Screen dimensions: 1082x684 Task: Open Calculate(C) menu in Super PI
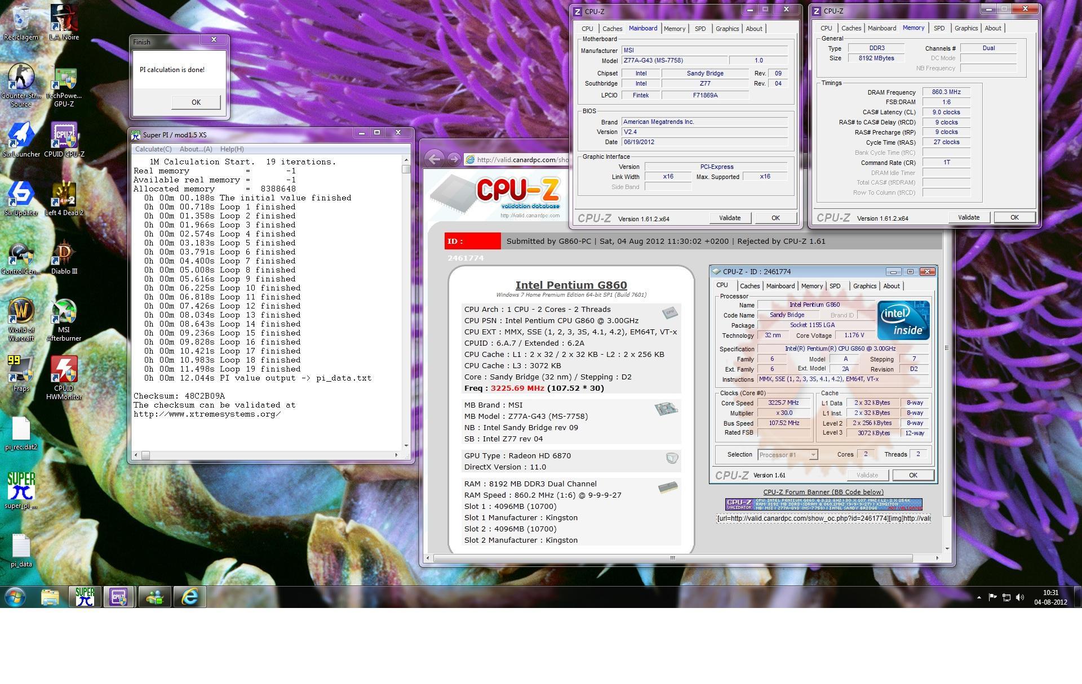tap(153, 149)
